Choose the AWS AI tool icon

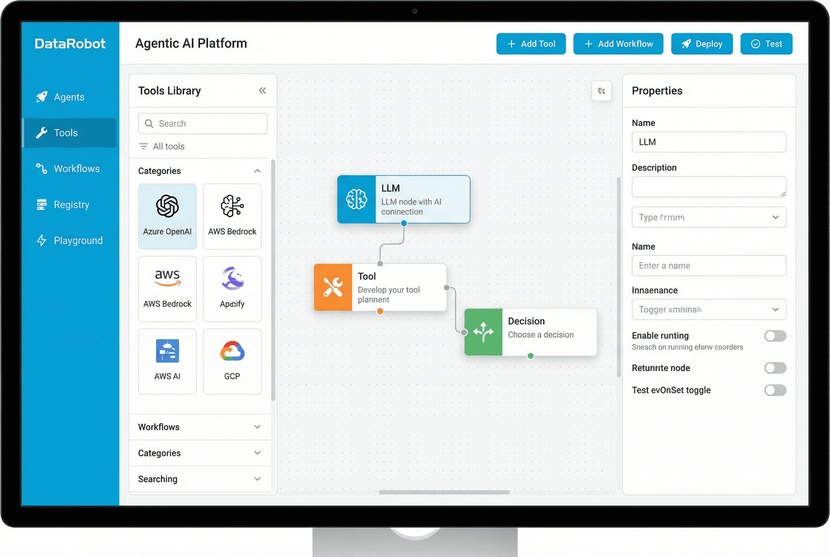[x=167, y=351]
